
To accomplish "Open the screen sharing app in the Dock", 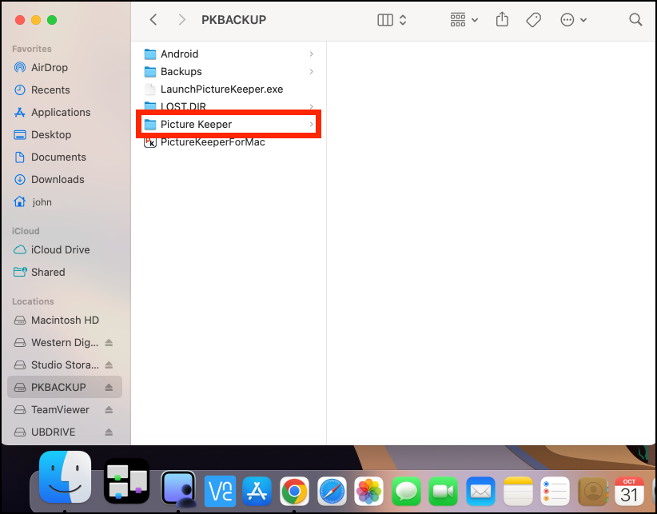I will click(x=179, y=488).
